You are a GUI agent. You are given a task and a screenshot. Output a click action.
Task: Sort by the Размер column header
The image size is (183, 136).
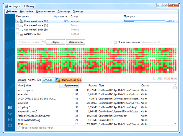click(x=93, y=85)
